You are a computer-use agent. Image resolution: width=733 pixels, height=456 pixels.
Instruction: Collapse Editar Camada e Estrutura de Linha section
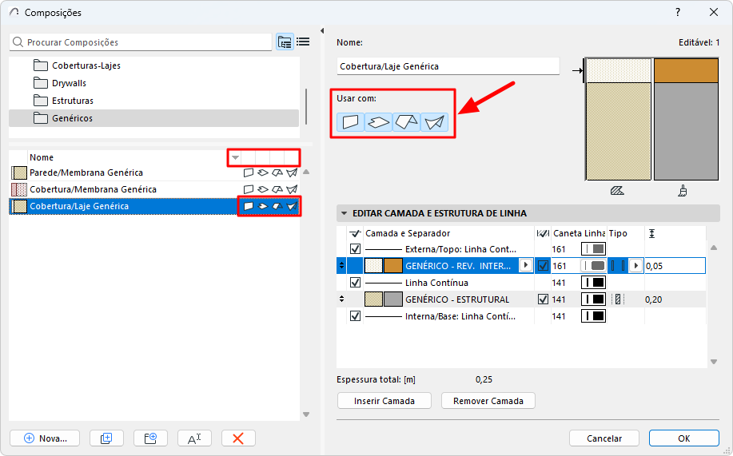[x=345, y=213]
